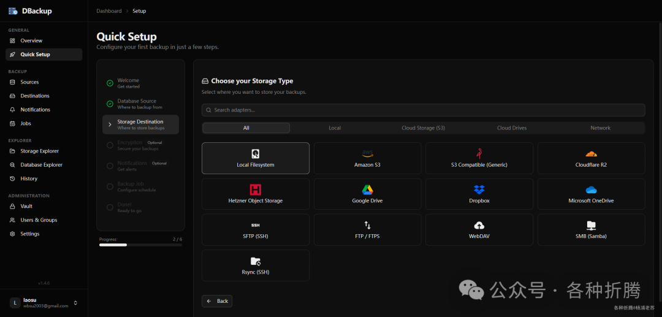Choose the Google Drive card label
The image size is (662, 317).
coord(367,201)
